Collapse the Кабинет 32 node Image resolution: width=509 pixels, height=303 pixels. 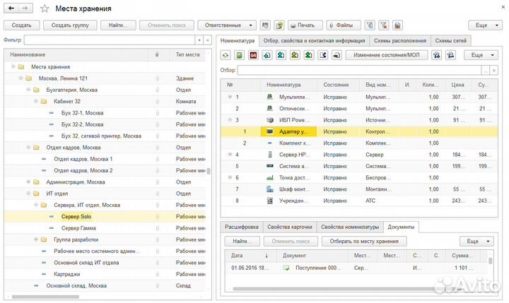36,101
